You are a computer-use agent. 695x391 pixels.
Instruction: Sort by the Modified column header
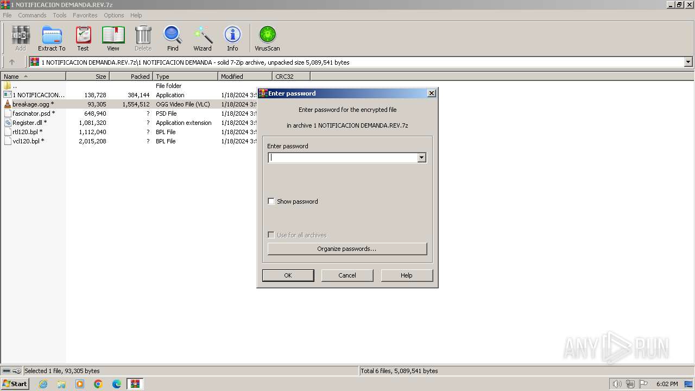point(245,77)
